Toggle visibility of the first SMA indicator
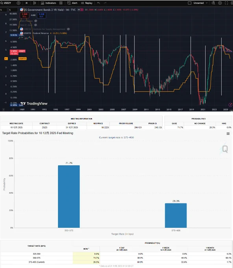 (35, 21)
